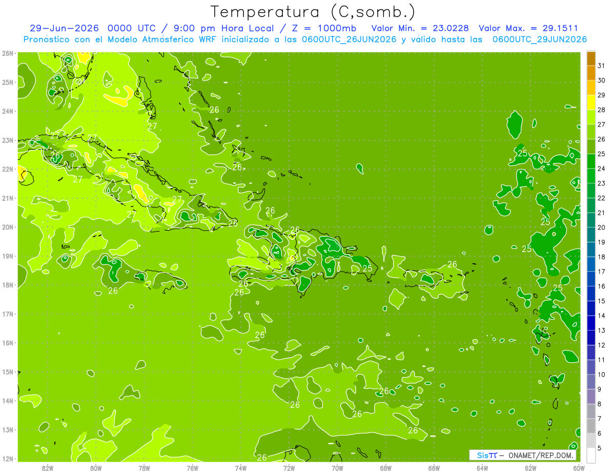Click the '74W' longitude axis label
Screen dimensions: 615x475
pos(241,468)
